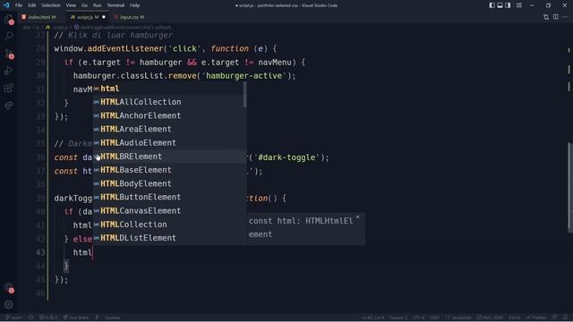The width and height of the screenshot is (573, 322).
Task: Open the Manage gear icon
Action: tap(9, 304)
